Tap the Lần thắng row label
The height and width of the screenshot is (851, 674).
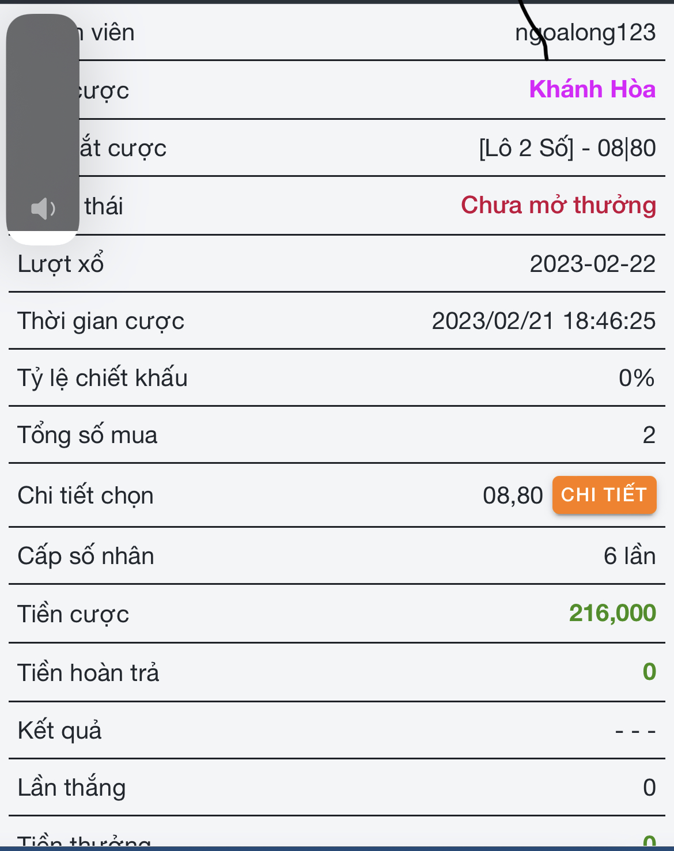[71, 788]
